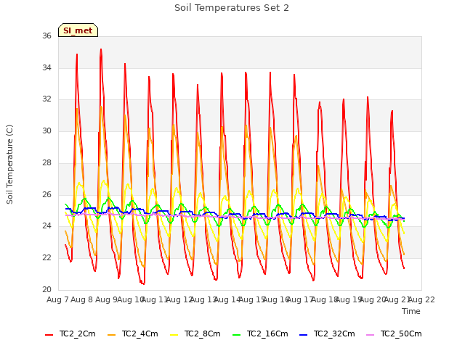465x348 pixels.
Task: Click the lowest red trough near Aug 10
Action: (x=144, y=283)
